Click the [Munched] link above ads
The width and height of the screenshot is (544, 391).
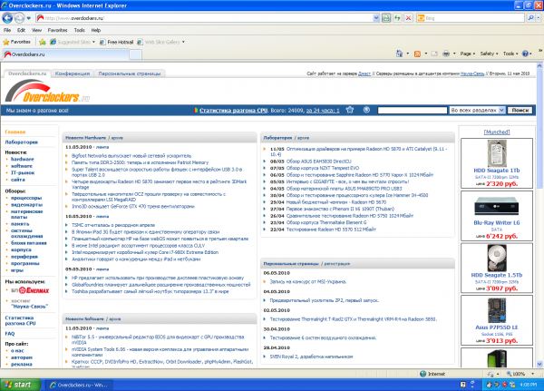tap(497, 132)
